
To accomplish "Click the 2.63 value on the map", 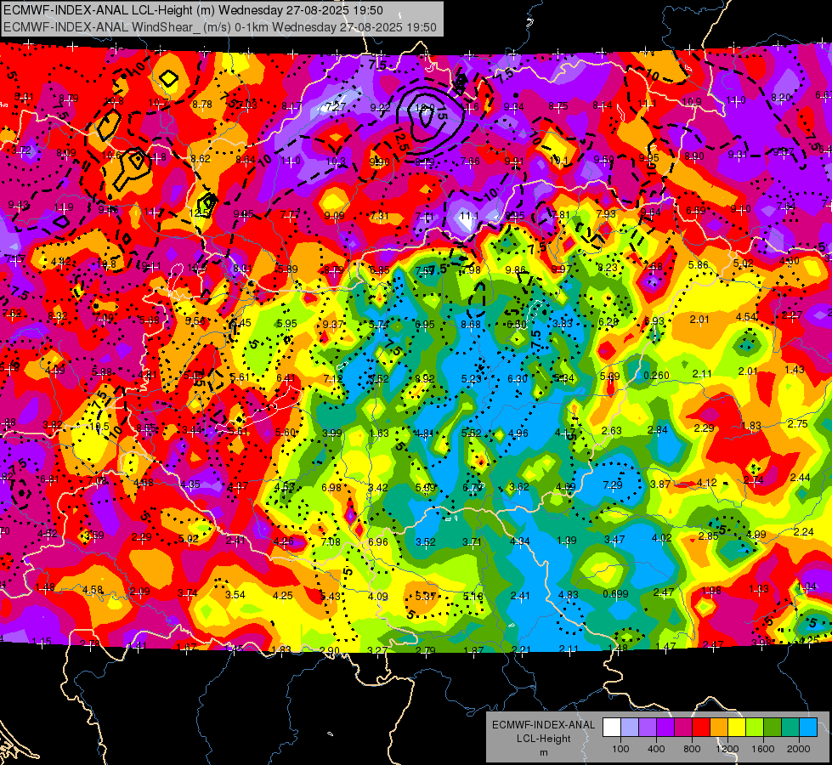I will tap(611, 431).
